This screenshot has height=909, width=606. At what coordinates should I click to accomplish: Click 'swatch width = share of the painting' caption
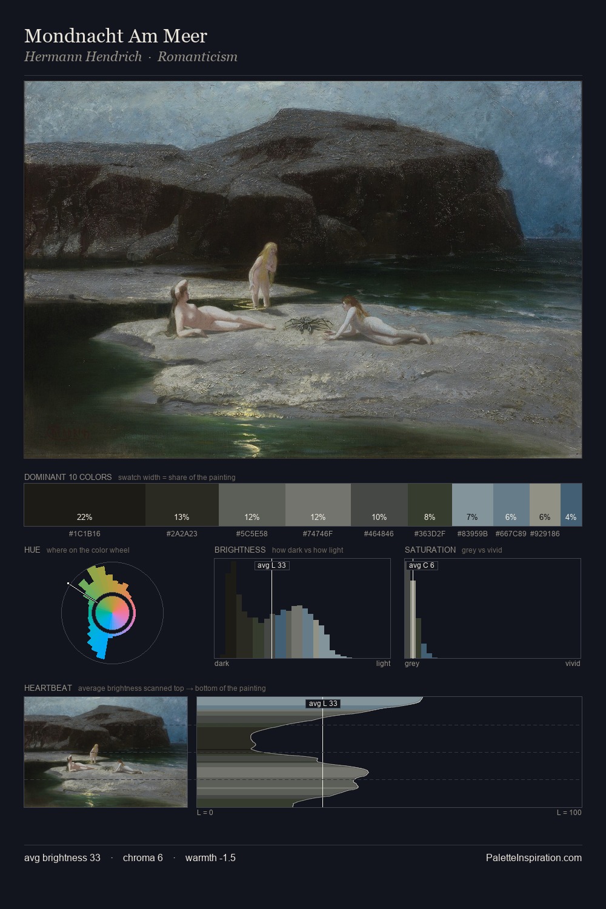pos(177,478)
